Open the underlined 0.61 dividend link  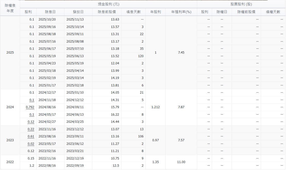[31, 136]
